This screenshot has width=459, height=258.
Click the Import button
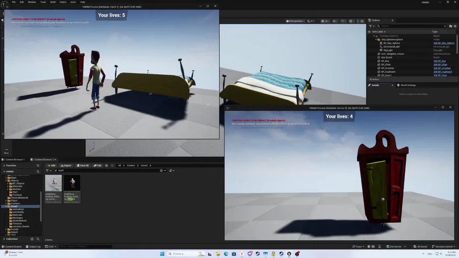tap(66, 166)
